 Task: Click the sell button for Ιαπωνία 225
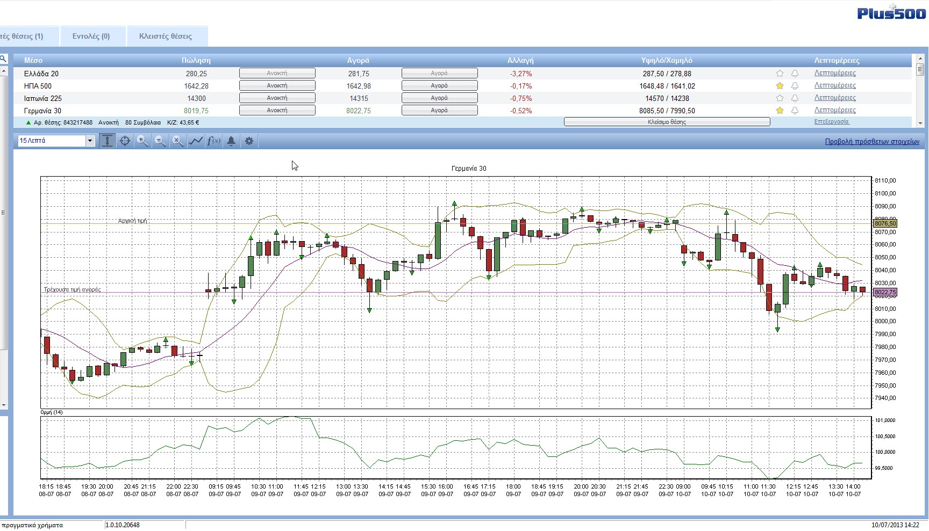(277, 98)
